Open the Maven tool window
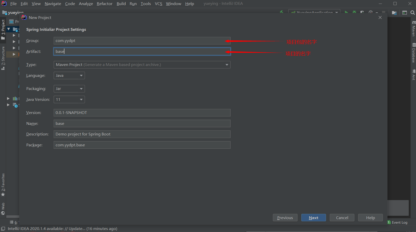Screen dimensions: 416x232 [x=413, y=28]
